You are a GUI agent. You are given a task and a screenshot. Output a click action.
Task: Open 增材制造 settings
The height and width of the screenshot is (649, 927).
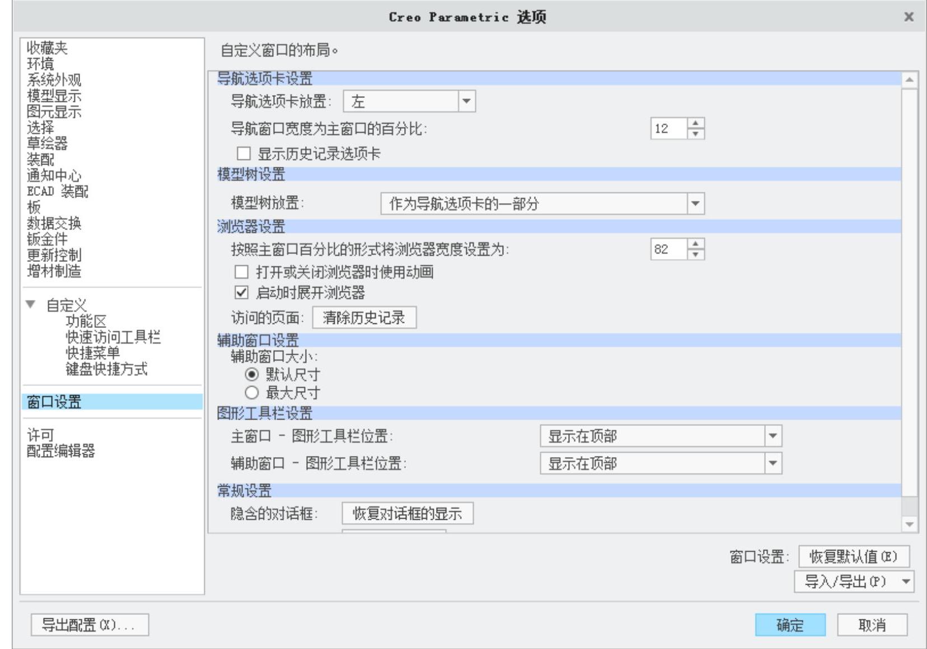[54, 271]
